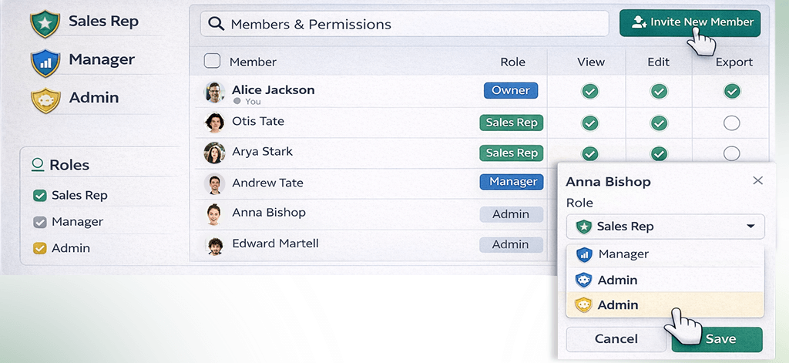Select Admin in the left sidebar
The image size is (789, 363).
pyautogui.click(x=94, y=97)
